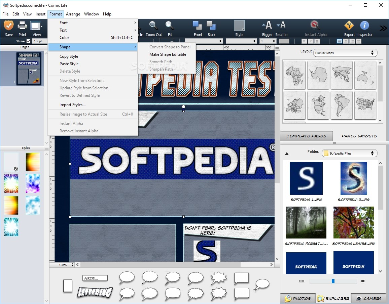
Task: Send object to Back icon
Action: [x=211, y=26]
